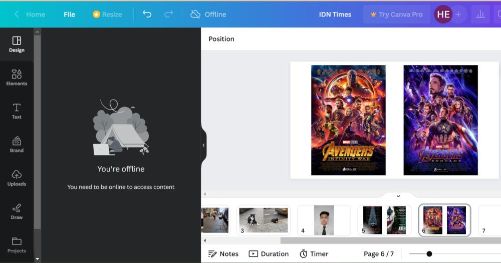501x263 pixels.
Task: Start the Timer
Action: 314,254
